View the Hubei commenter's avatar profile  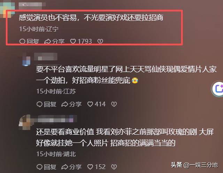(x=25, y=122)
